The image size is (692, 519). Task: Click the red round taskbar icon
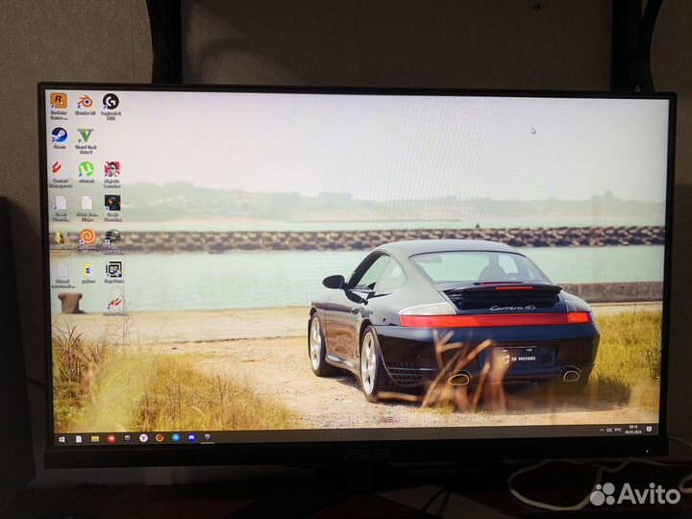(x=111, y=438)
